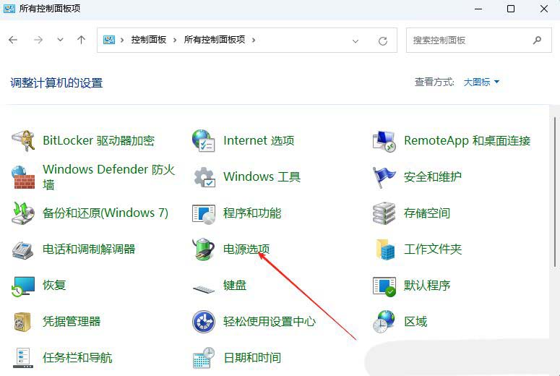Open recent locations dropdown chevron
The image size is (560, 376).
[x=61, y=40]
